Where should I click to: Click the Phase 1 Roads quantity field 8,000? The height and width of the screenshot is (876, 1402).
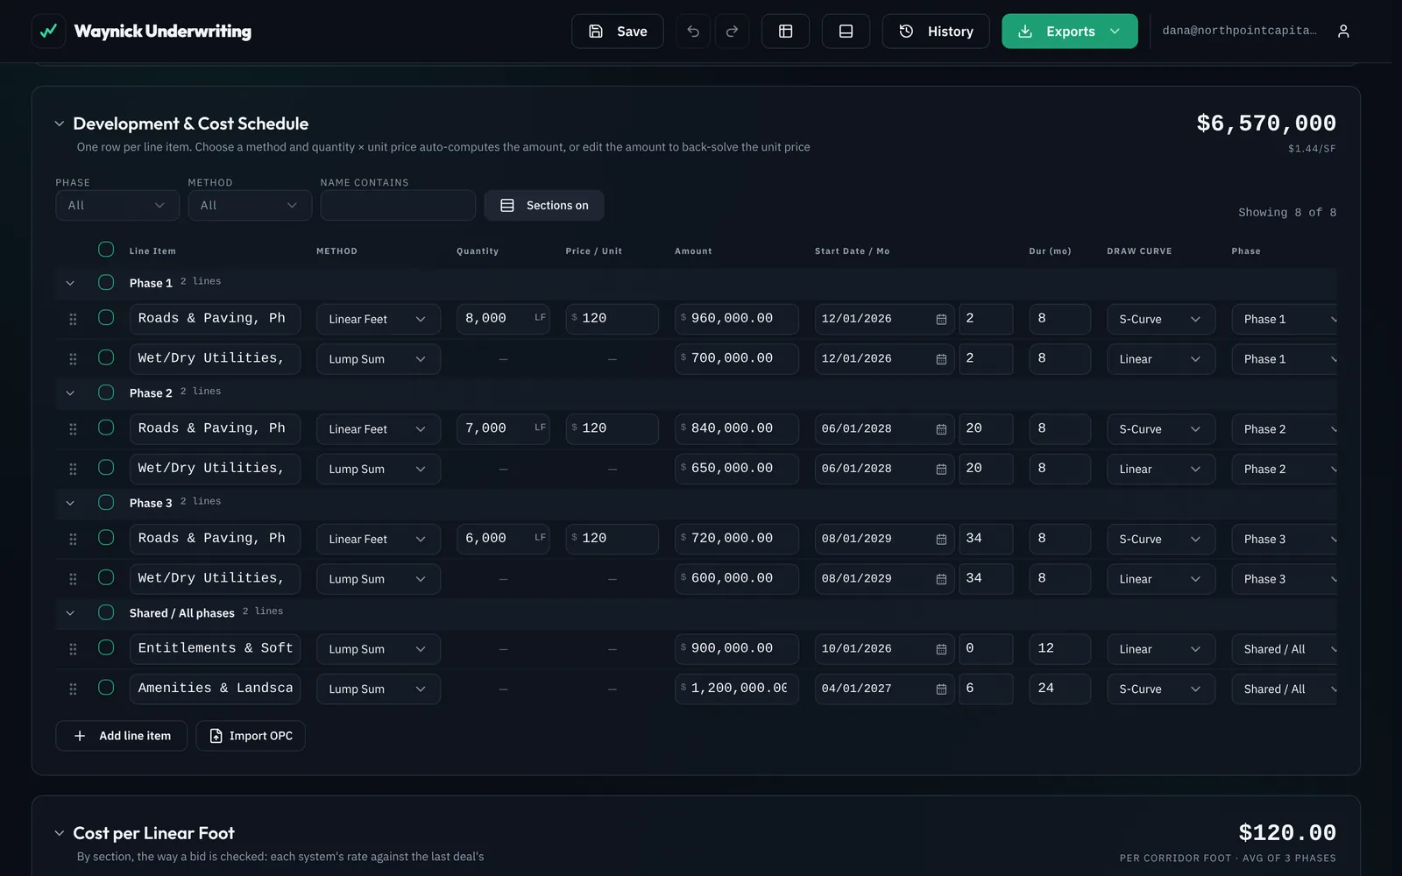(503, 319)
